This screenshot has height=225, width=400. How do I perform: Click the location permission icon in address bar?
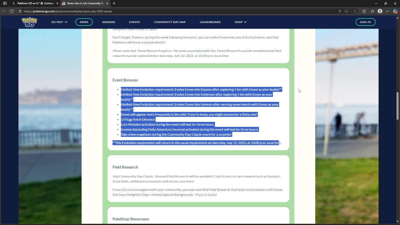(340, 11)
